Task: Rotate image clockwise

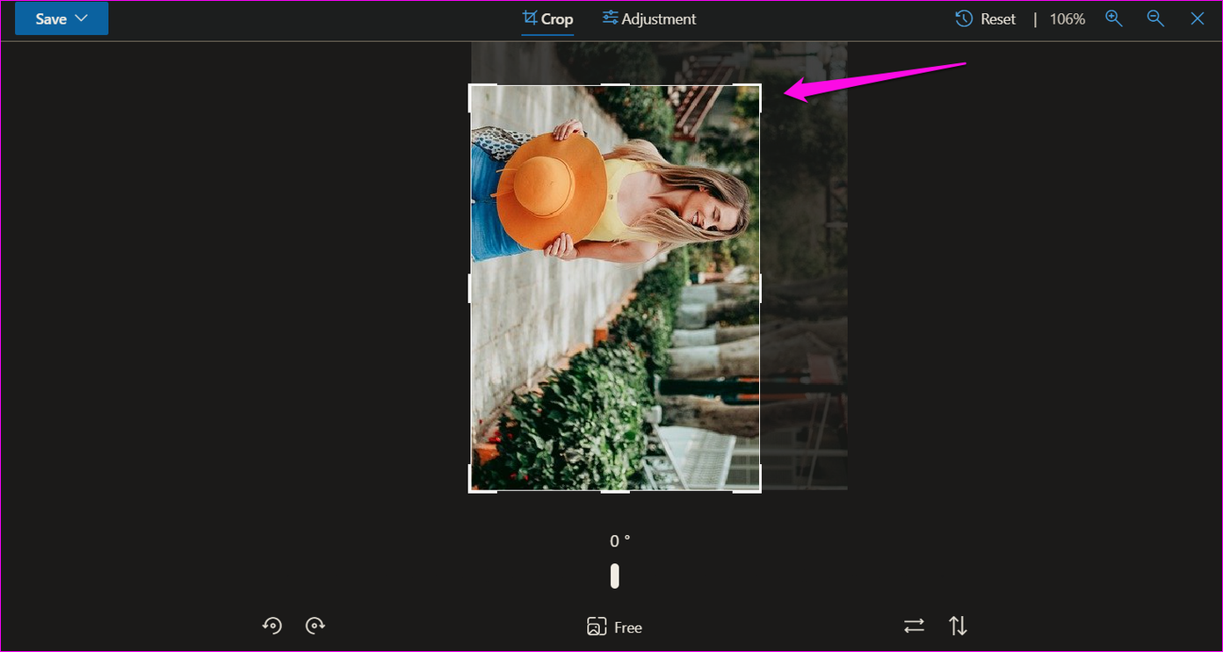Action: coord(315,626)
